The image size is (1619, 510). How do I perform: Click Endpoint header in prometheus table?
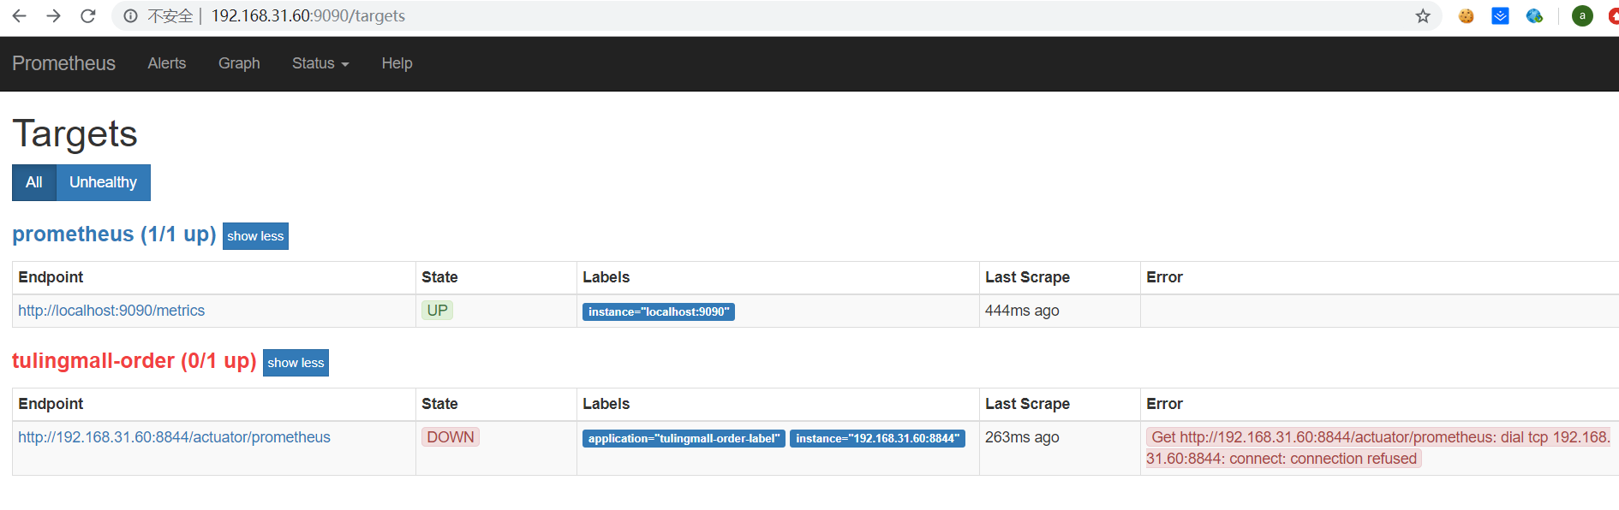coord(51,277)
